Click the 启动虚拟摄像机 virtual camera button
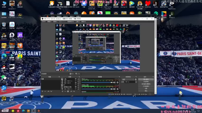The image size is (202, 113). pos(146,84)
